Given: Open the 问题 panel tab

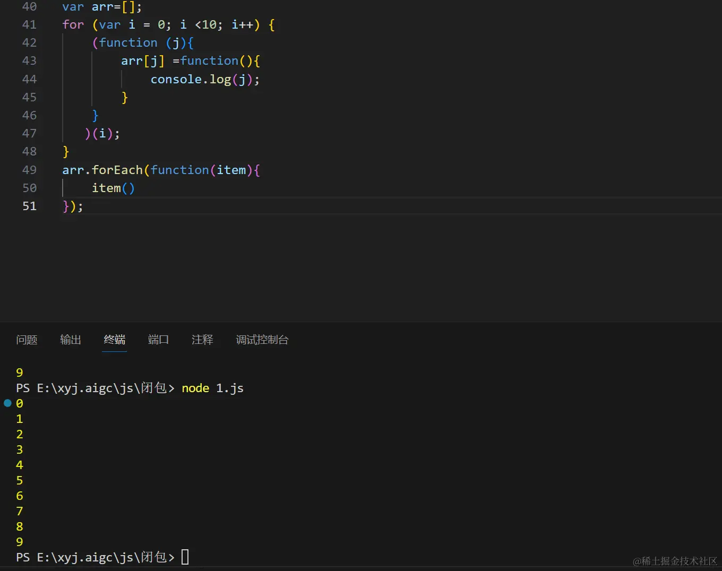Looking at the screenshot, I should coord(27,340).
